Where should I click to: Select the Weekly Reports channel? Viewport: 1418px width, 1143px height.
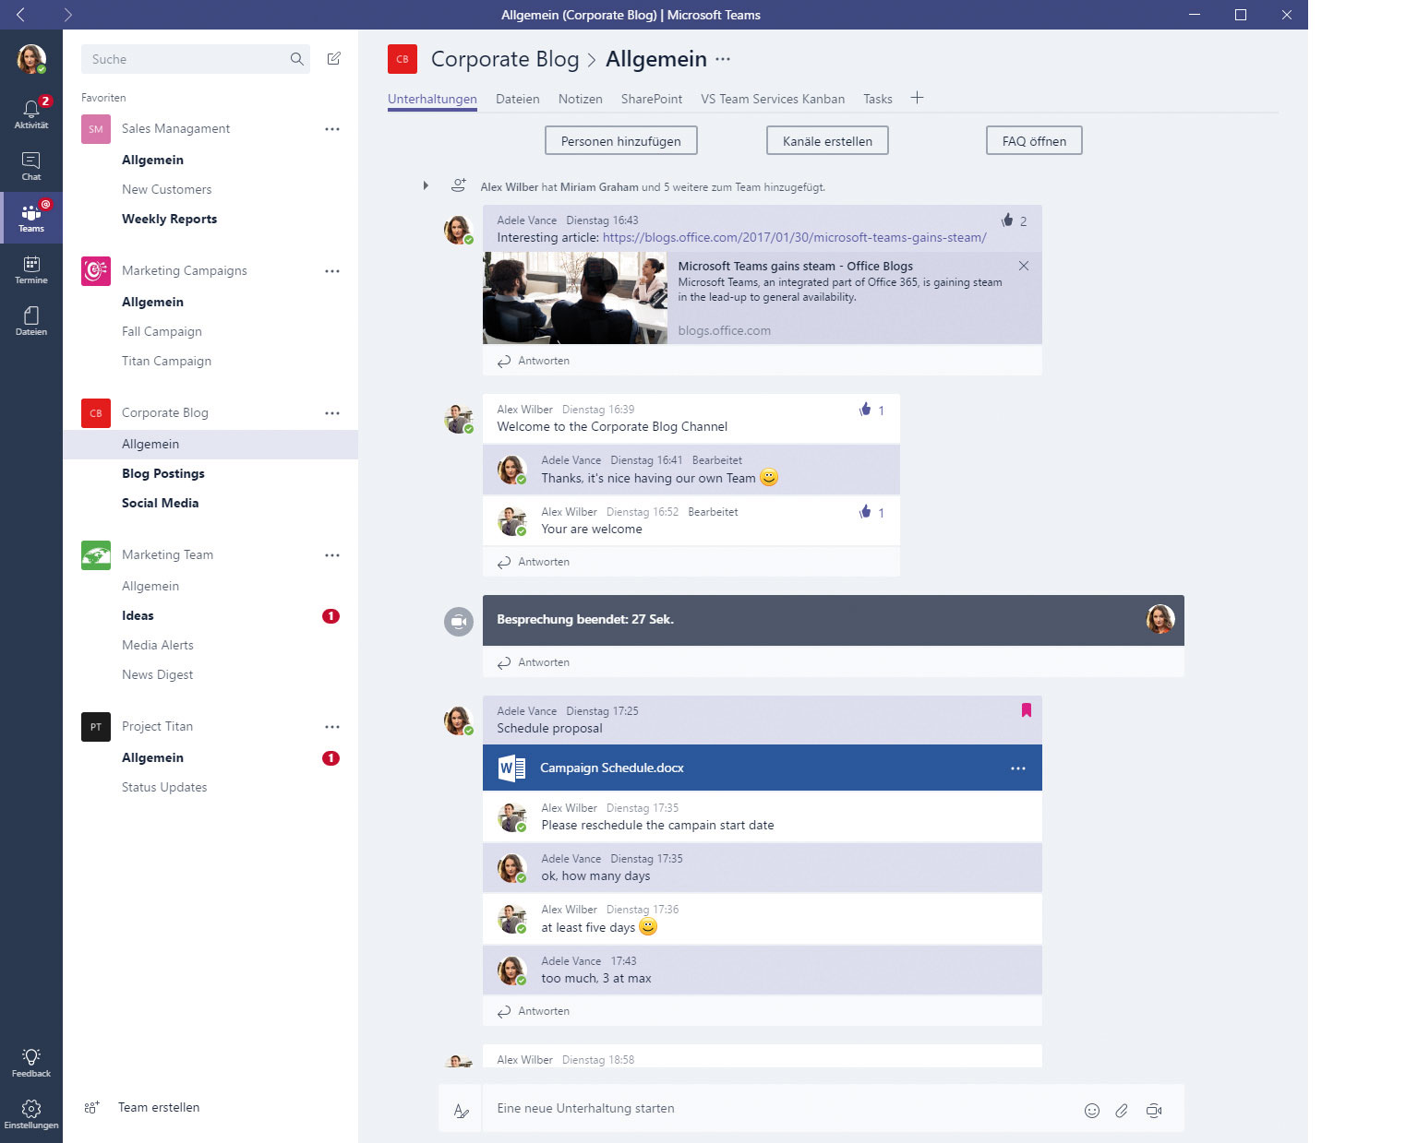point(170,219)
